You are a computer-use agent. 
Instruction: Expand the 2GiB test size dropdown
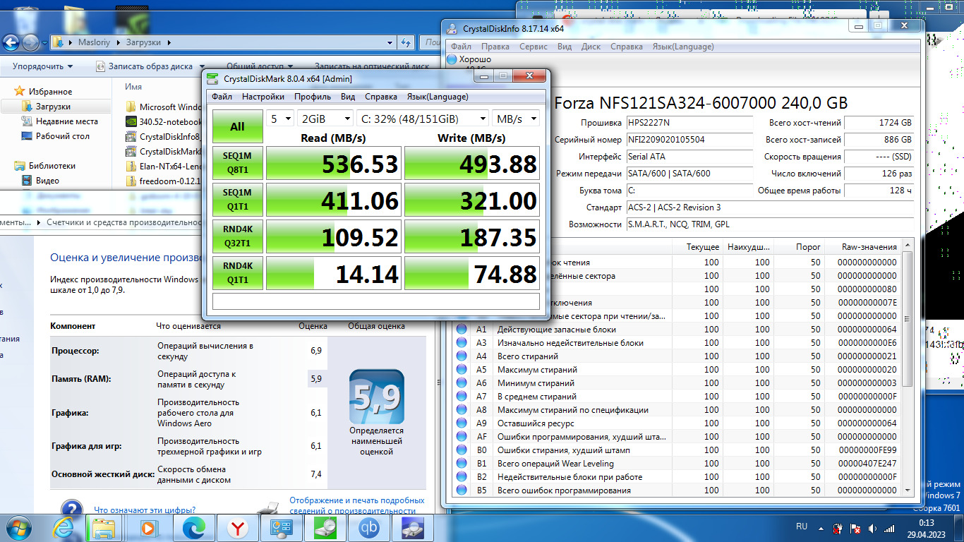click(325, 119)
